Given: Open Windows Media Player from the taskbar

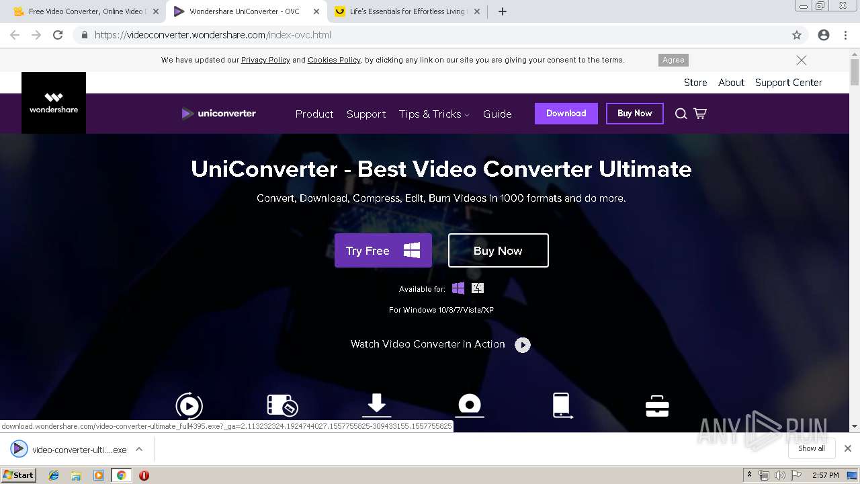Looking at the screenshot, I should point(99,475).
